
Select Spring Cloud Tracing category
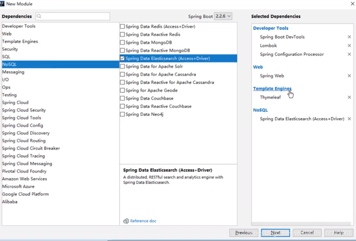click(61, 156)
